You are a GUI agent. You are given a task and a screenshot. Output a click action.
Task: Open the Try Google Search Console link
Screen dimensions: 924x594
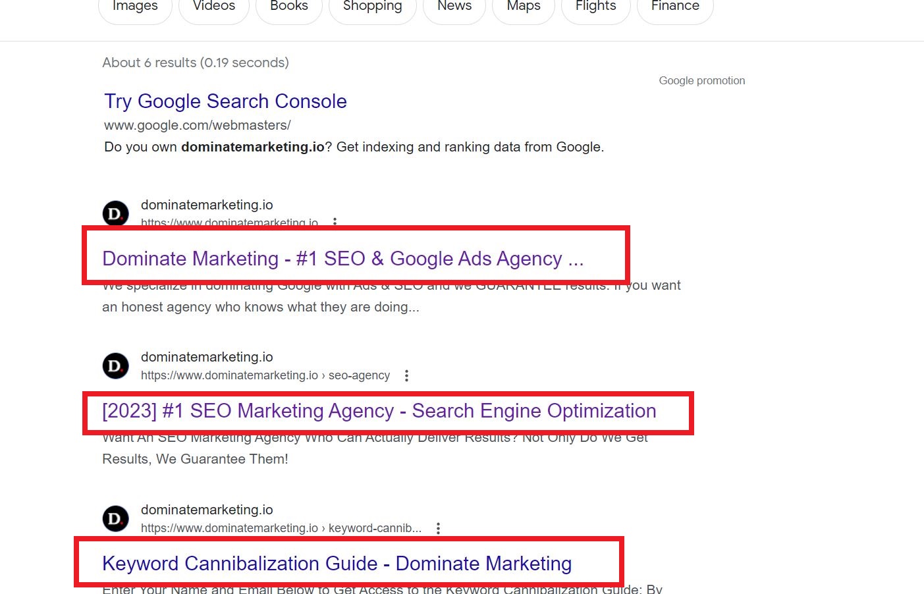[225, 101]
